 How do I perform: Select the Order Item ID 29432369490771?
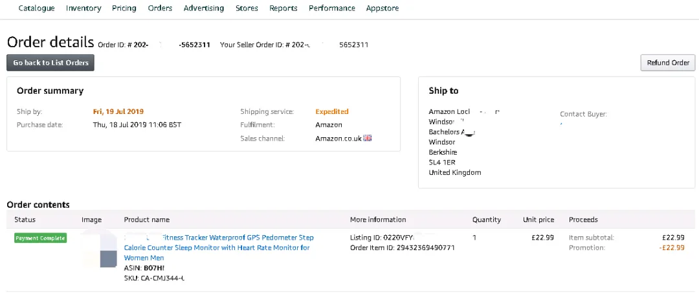tap(402, 247)
